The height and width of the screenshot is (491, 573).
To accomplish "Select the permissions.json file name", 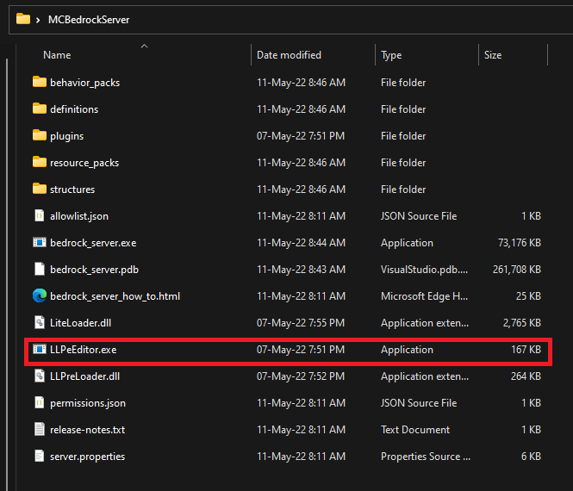I will [88, 403].
